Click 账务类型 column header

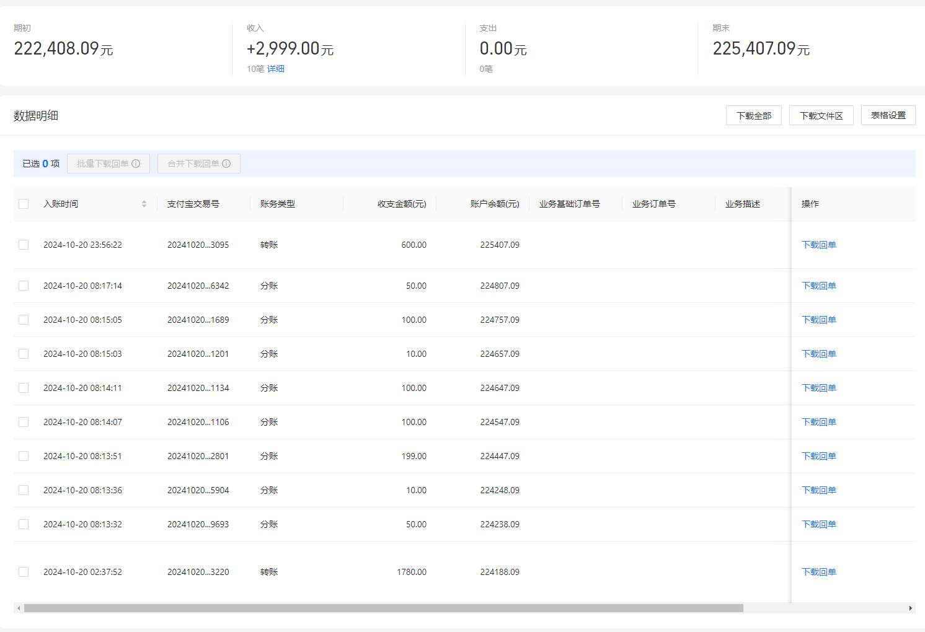tap(278, 204)
